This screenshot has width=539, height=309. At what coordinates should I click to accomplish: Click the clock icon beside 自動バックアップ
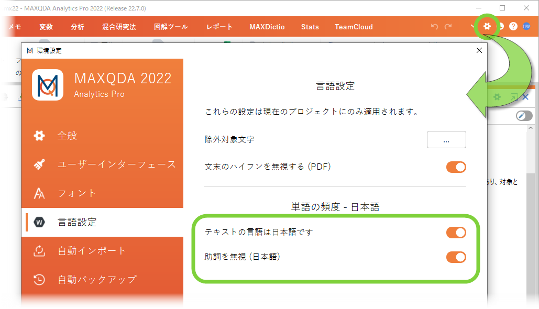click(39, 280)
